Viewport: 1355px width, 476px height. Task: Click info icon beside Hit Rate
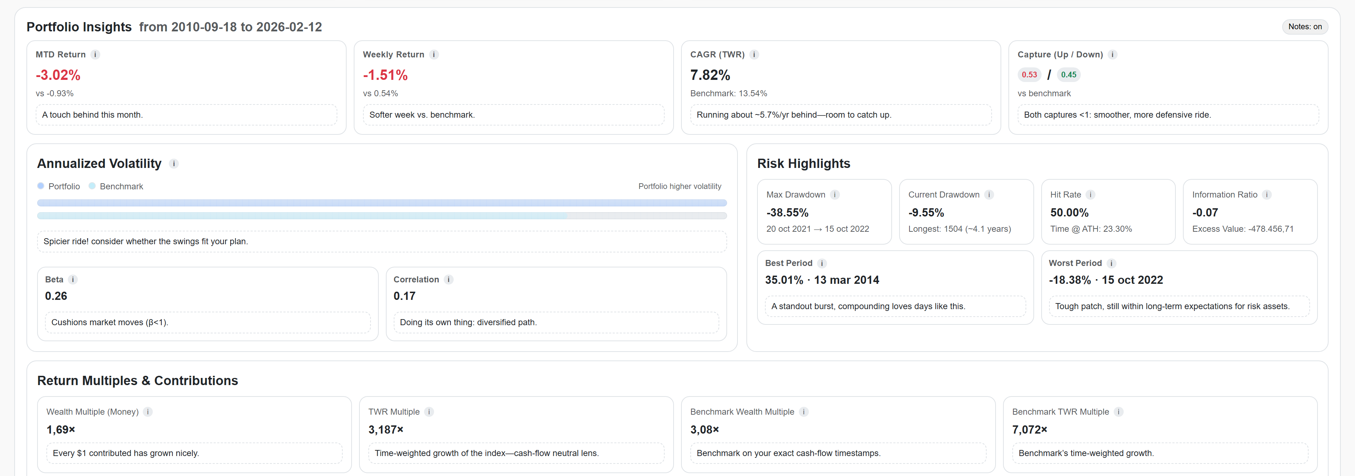(1090, 195)
